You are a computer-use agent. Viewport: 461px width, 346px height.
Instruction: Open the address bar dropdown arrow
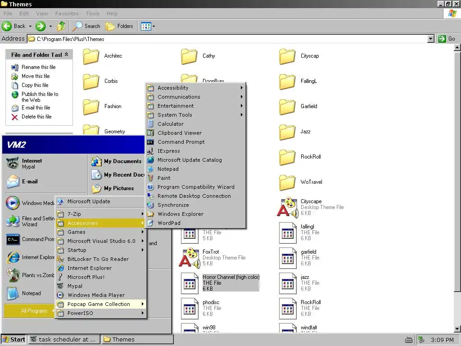coord(431,39)
